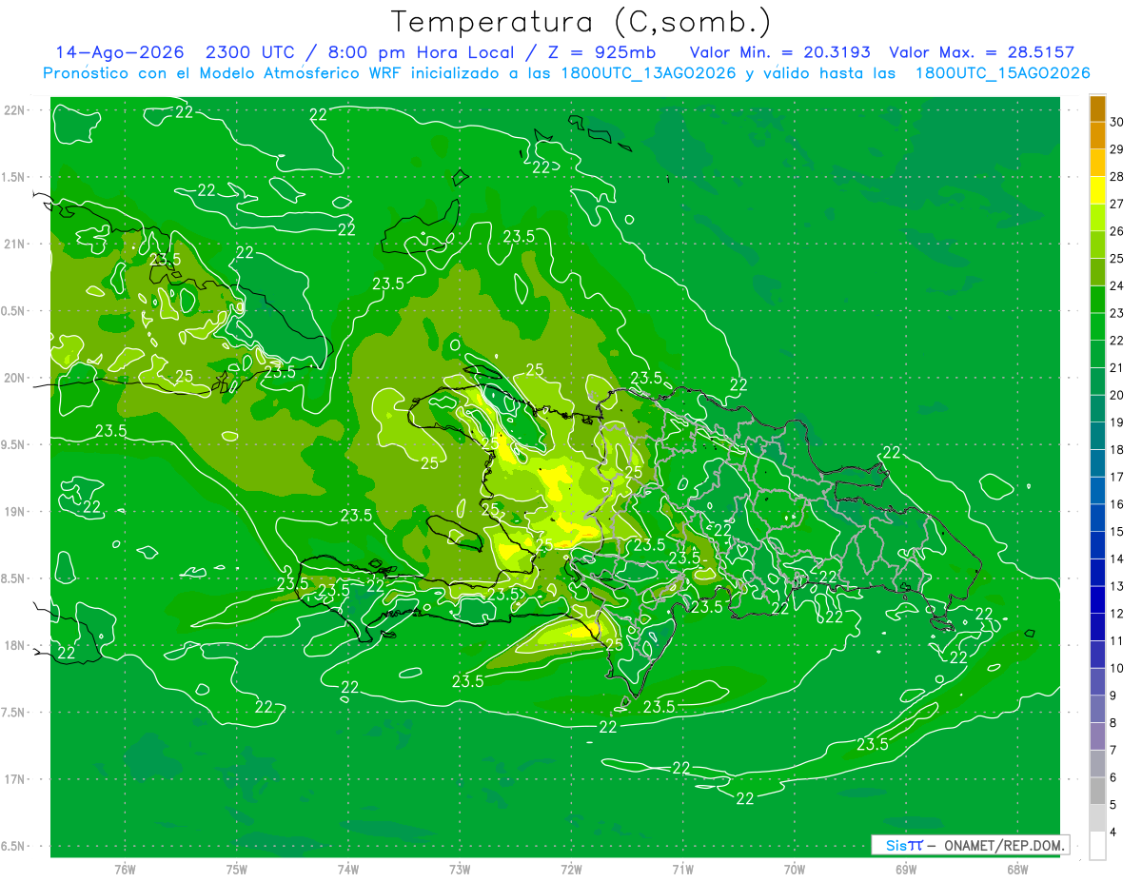Image resolution: width=1142 pixels, height=882 pixels.
Task: Click the 18N latitude axis label
Action: coord(15,645)
